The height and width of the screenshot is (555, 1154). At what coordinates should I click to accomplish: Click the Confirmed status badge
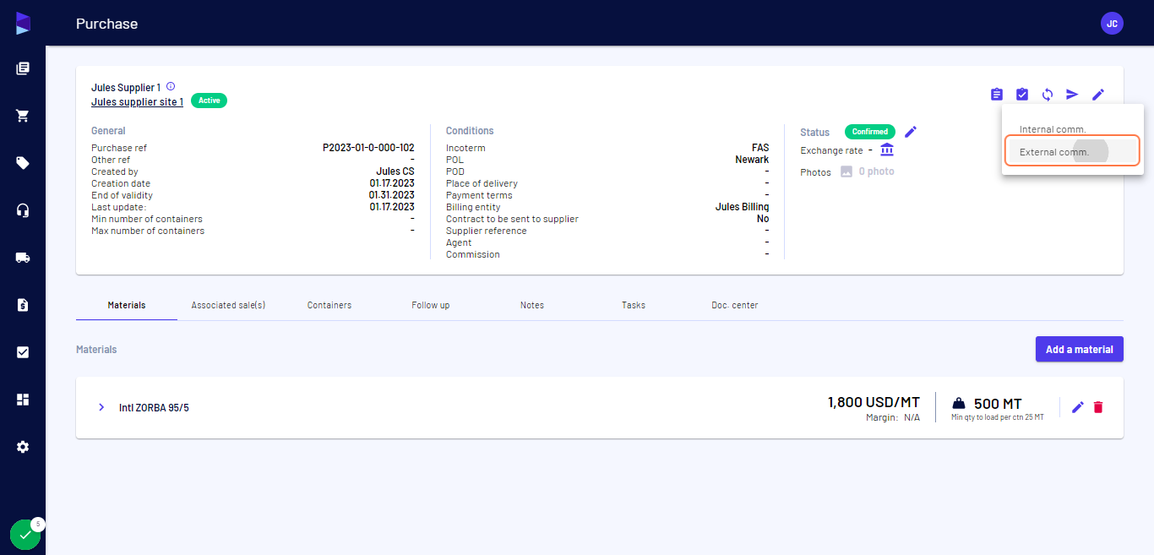point(870,132)
